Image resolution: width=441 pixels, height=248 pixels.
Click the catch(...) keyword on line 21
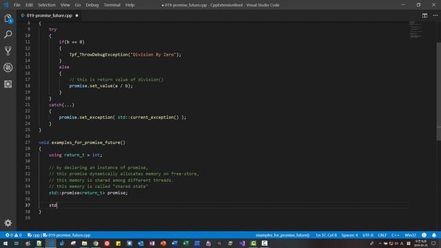point(61,105)
